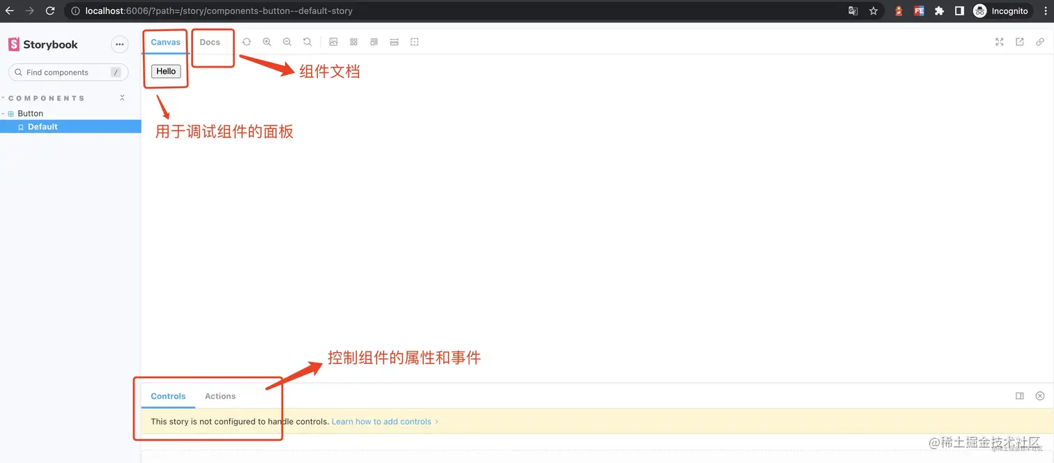Screen dimensions: 1054x463
Task: Reload the browser page
Action: pyautogui.click(x=50, y=11)
